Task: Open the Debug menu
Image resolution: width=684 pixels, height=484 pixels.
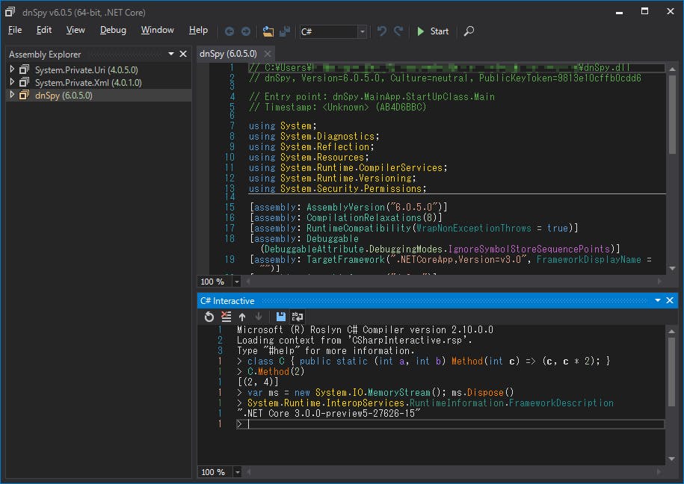Action: click(113, 30)
